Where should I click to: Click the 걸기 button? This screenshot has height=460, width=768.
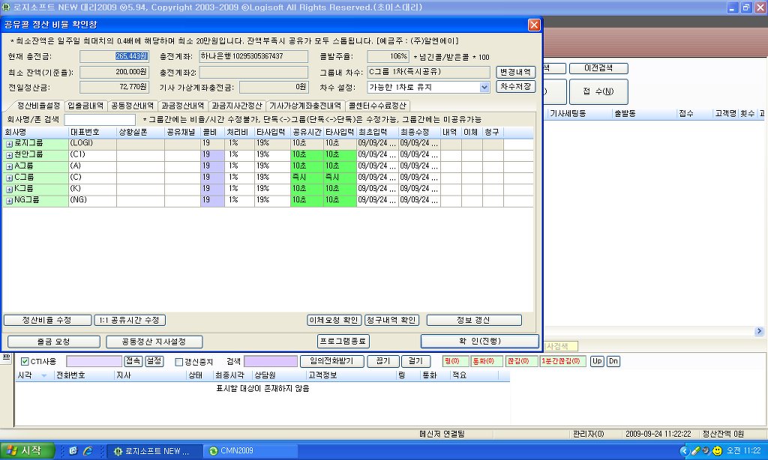415,361
